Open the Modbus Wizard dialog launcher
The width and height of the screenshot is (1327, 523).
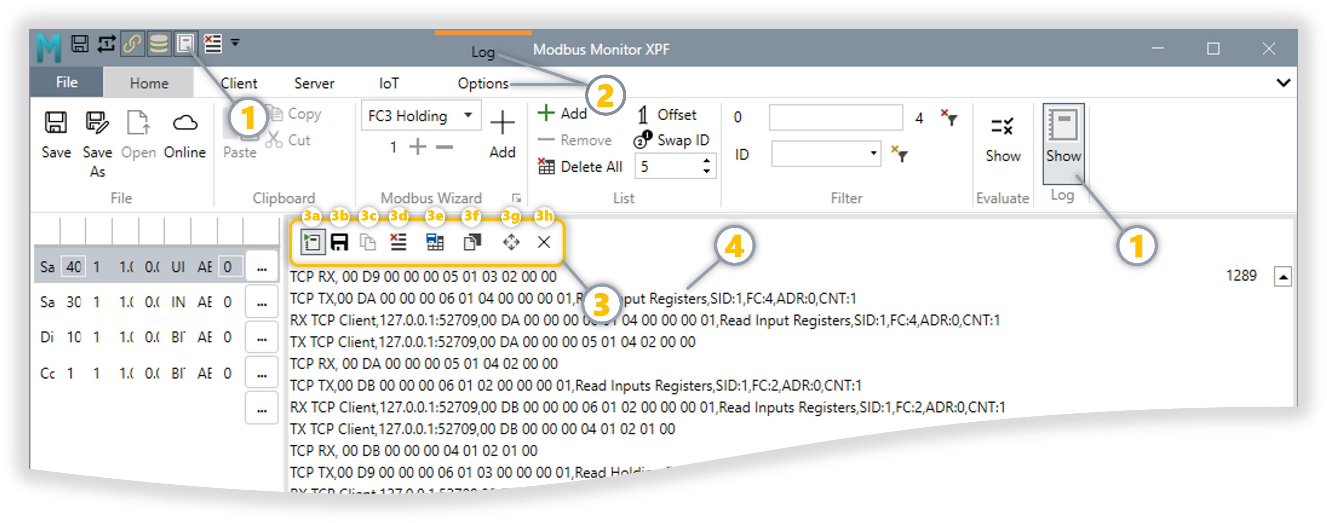pyautogui.click(x=516, y=198)
